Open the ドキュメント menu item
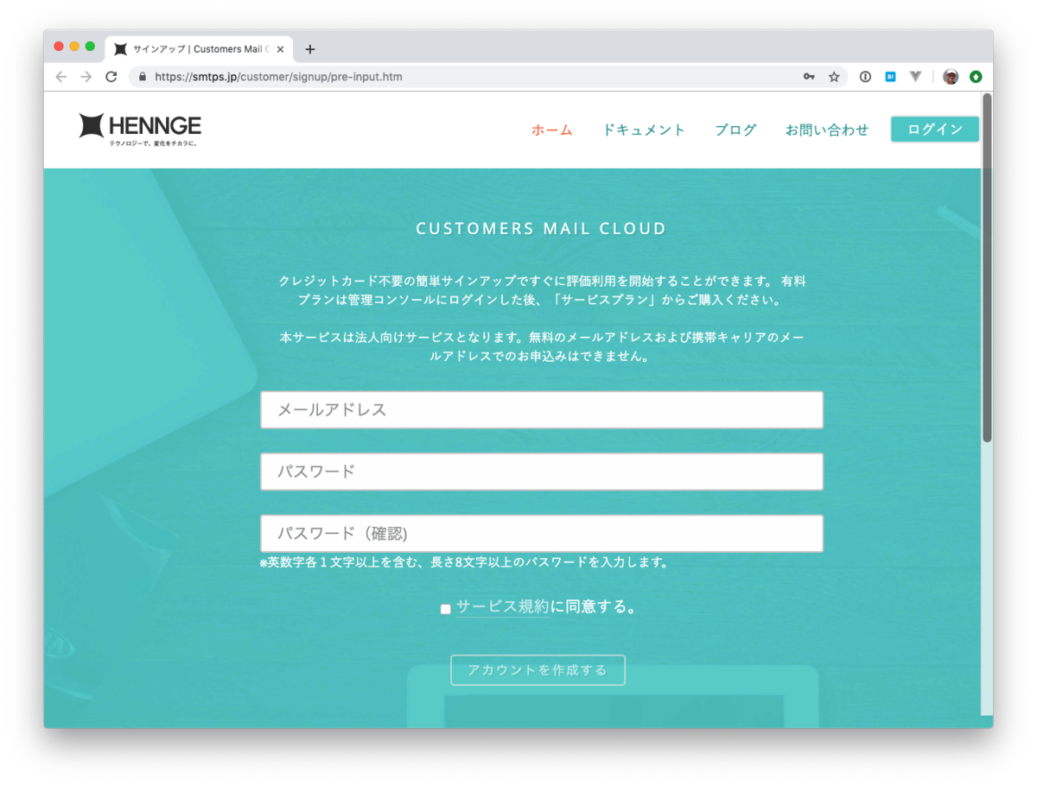 coord(644,130)
